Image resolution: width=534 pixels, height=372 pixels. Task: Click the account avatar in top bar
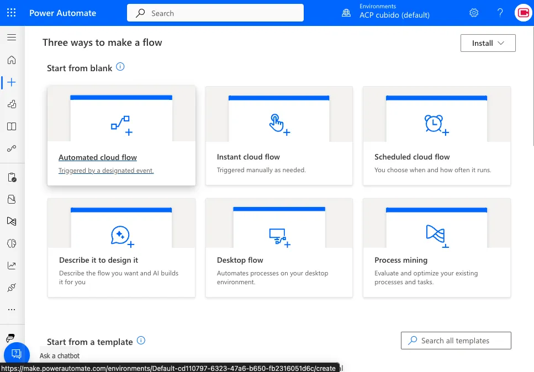click(522, 12)
